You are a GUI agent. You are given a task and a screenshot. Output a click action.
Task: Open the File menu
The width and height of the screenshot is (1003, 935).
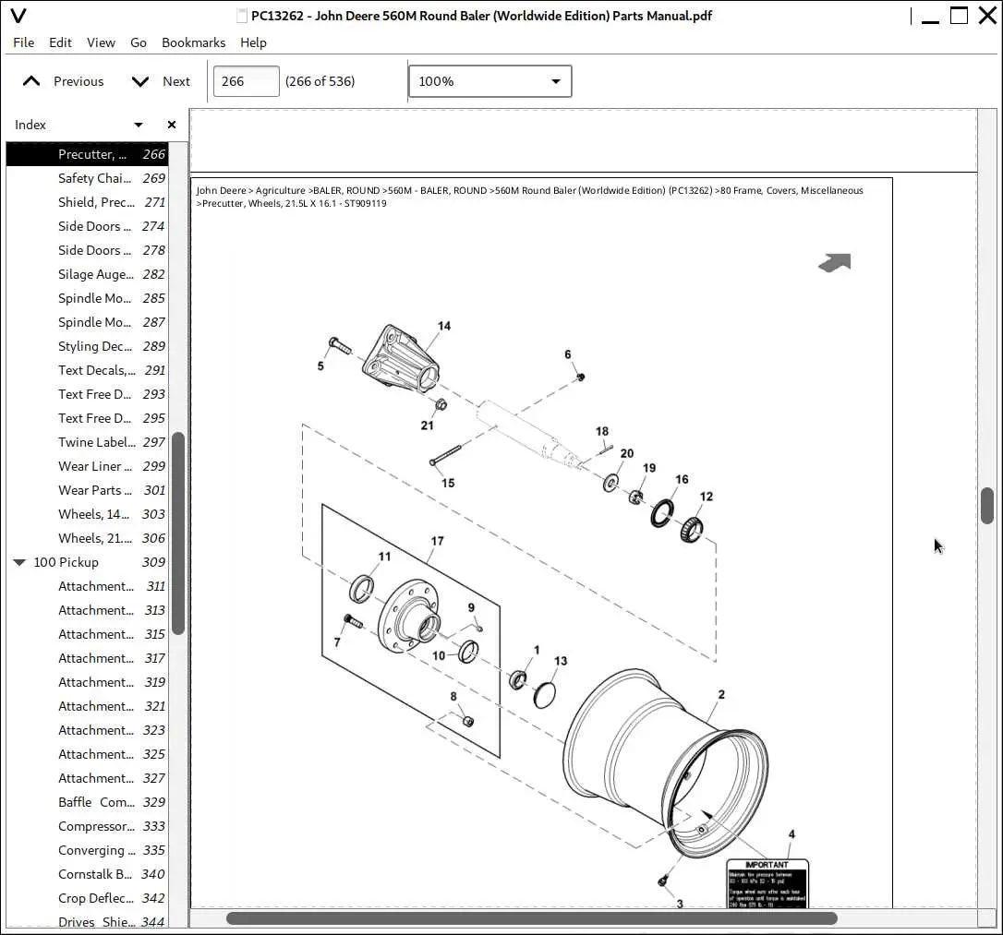pos(24,42)
